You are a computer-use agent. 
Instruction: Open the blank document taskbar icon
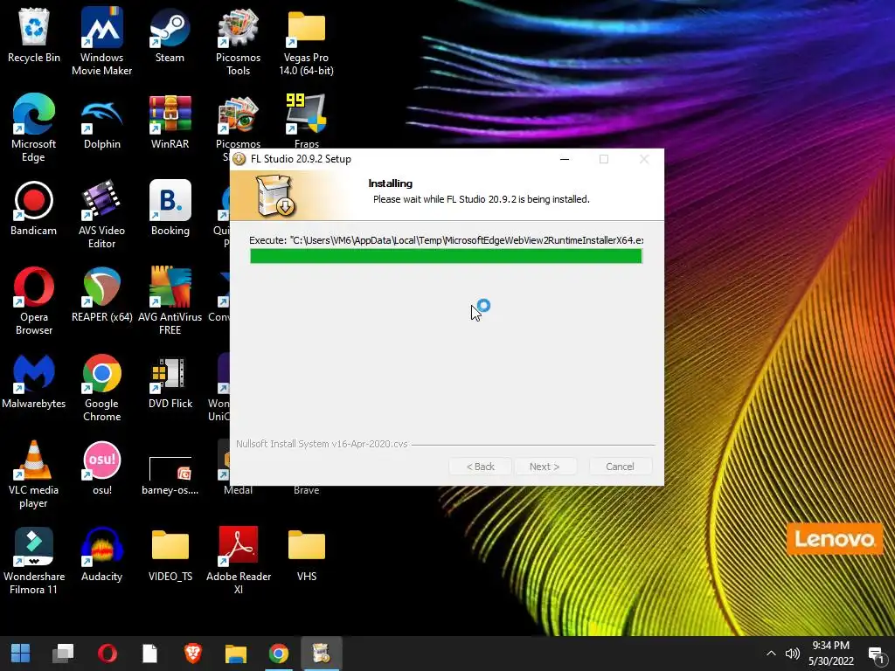click(x=149, y=654)
